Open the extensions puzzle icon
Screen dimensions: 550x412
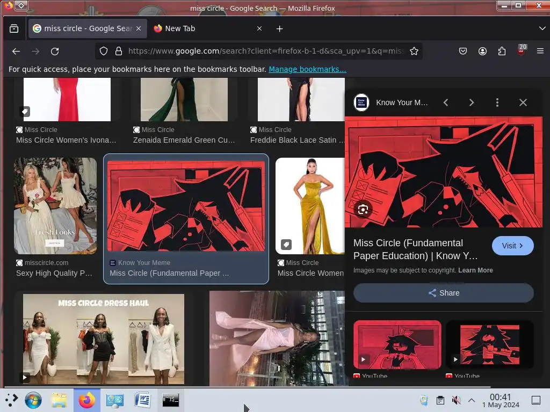point(502,51)
